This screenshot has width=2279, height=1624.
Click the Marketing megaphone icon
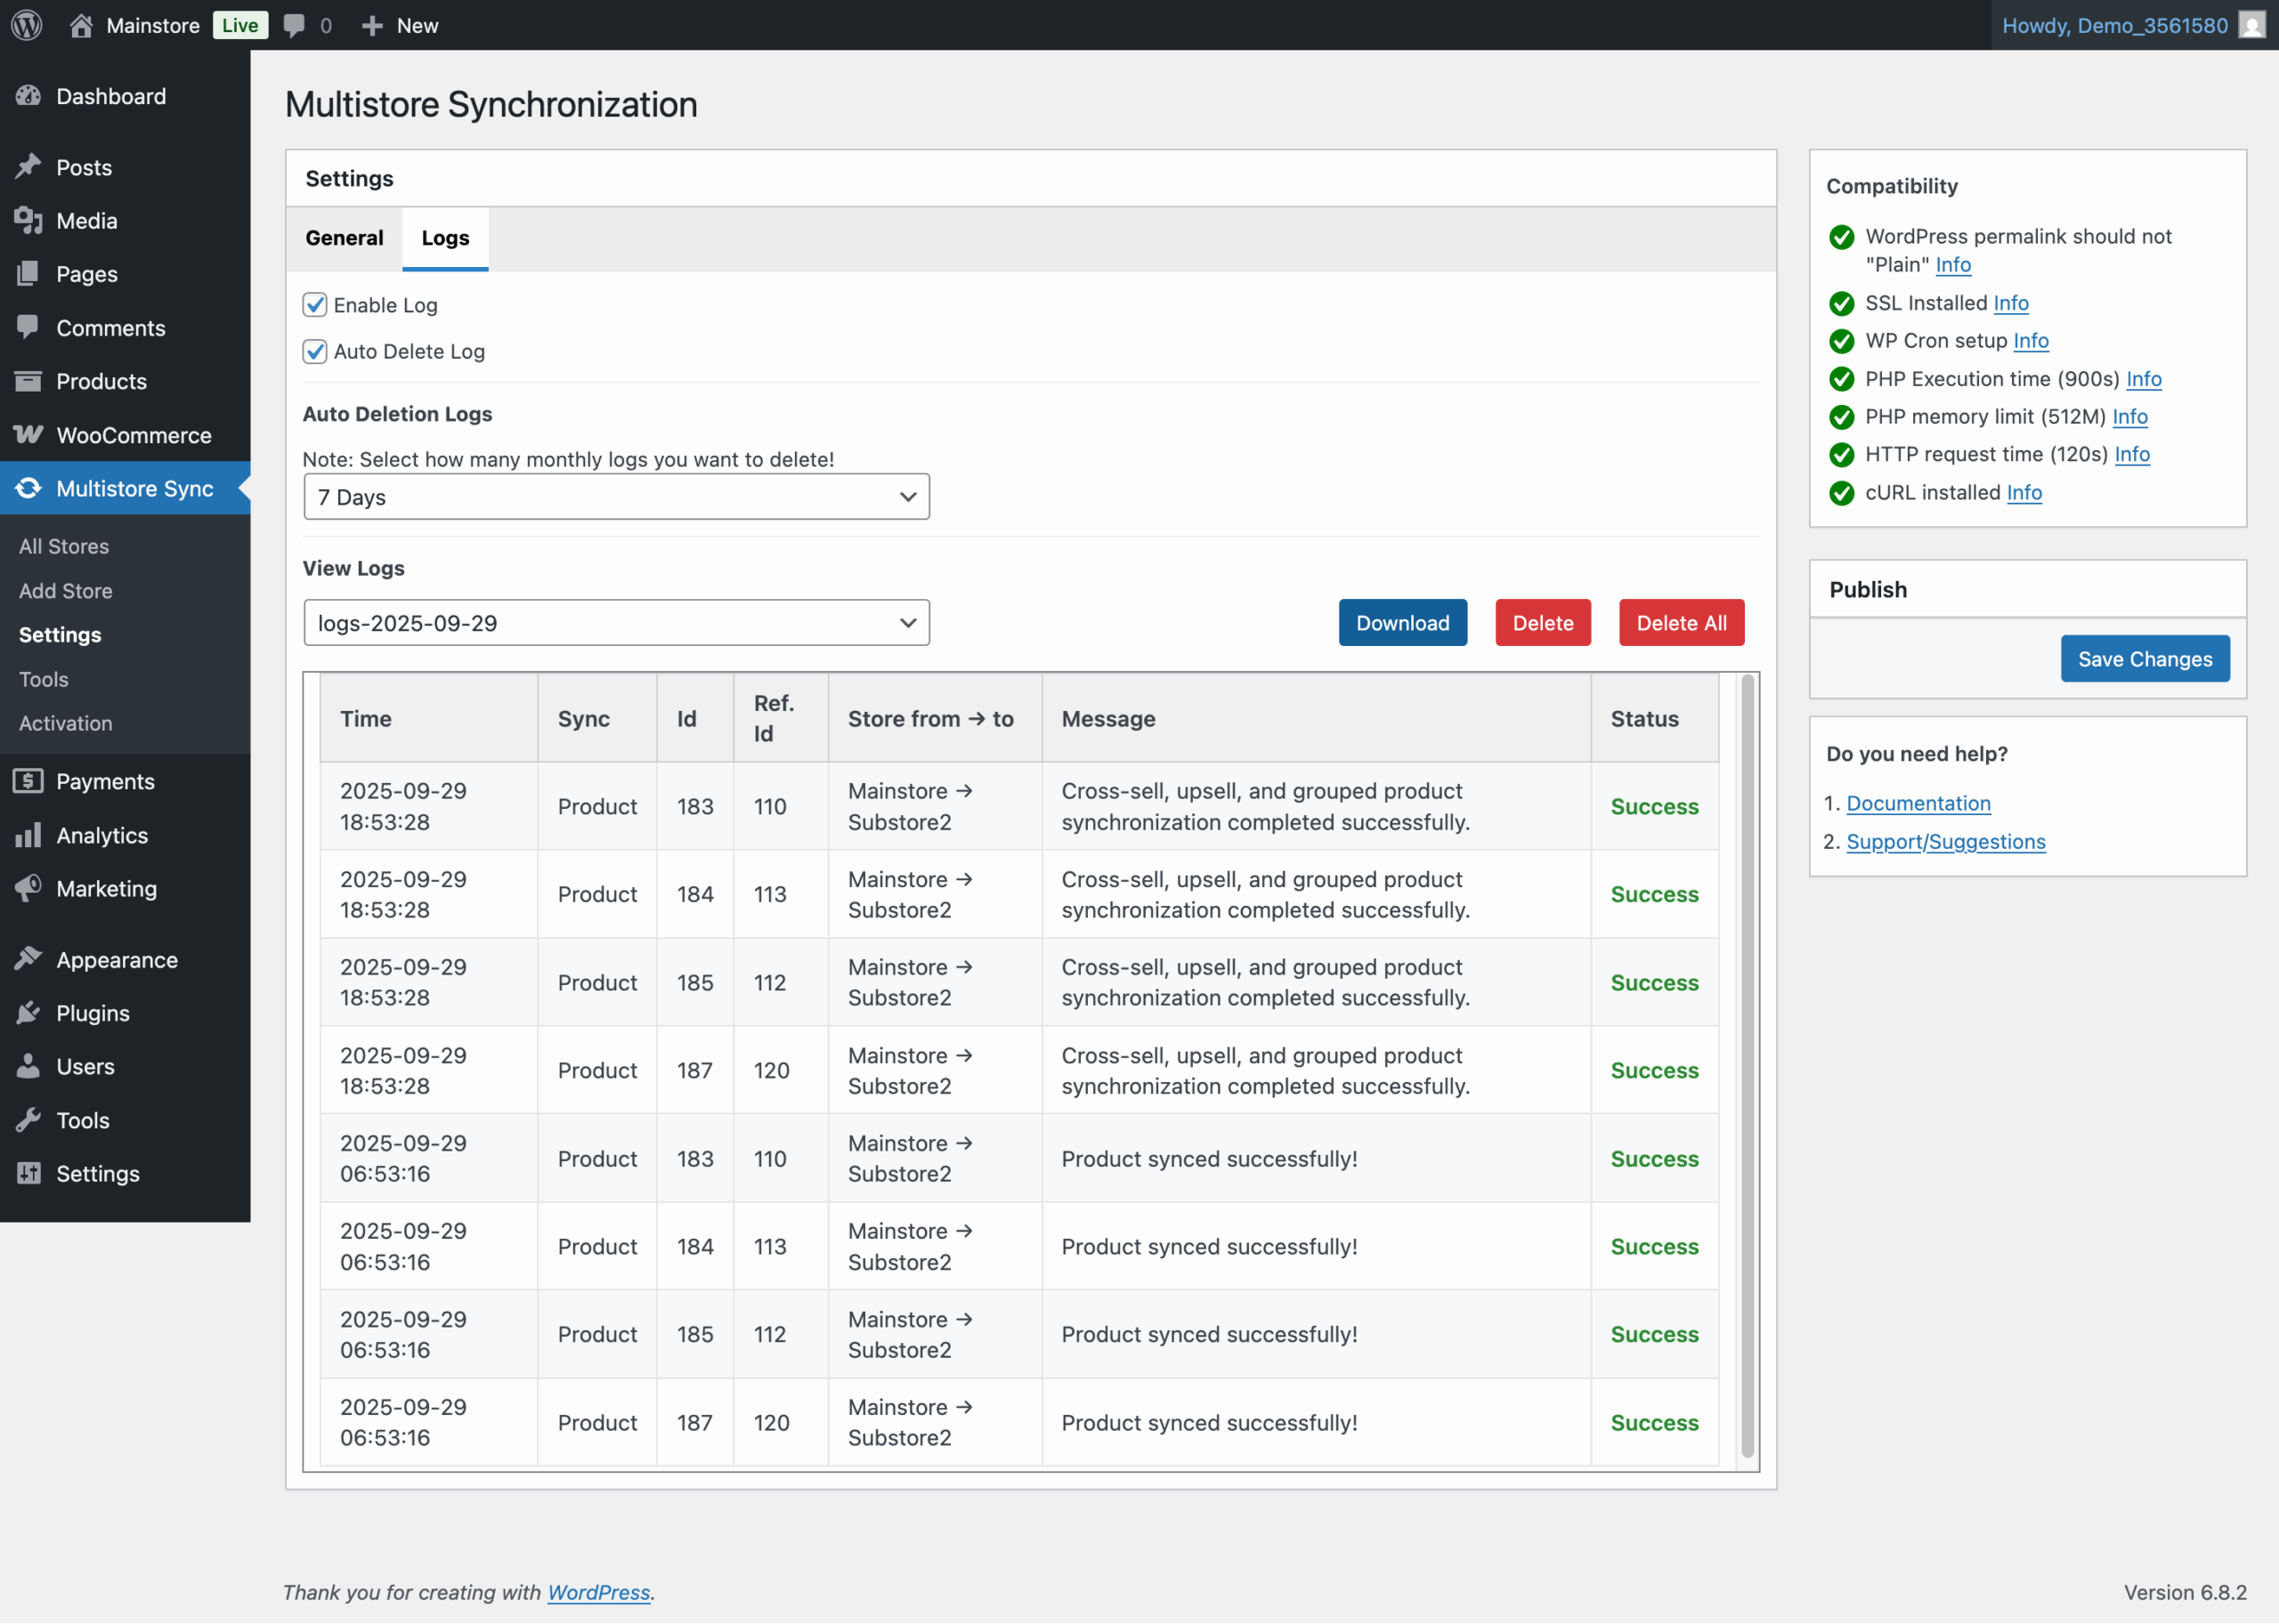point(28,888)
